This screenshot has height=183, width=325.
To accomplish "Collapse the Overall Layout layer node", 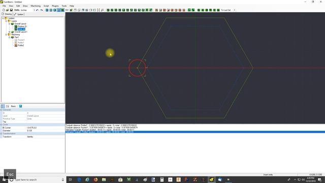I will coord(9,24).
